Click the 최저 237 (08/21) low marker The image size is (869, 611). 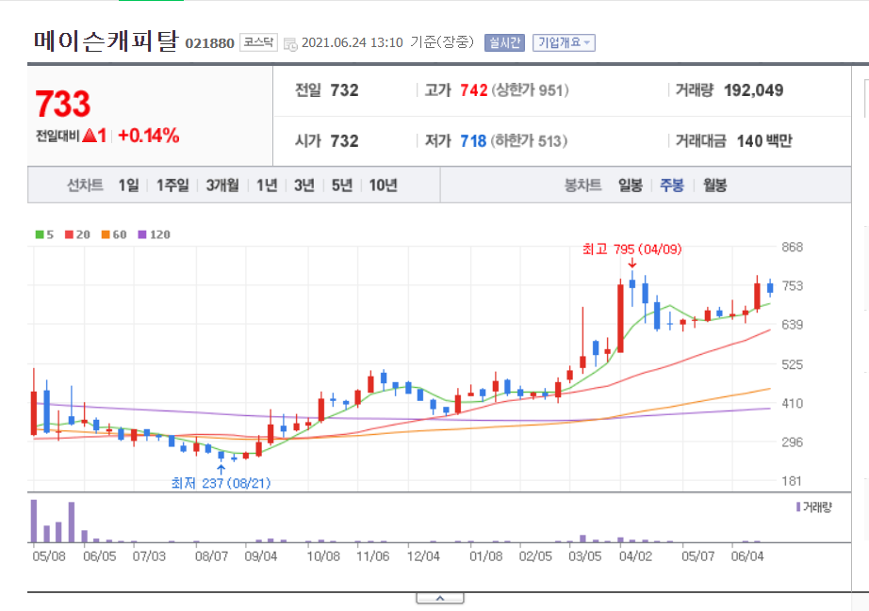pos(221,483)
